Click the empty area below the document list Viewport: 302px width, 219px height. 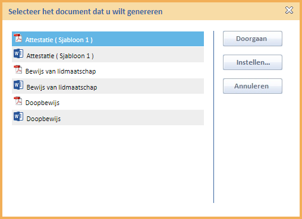(108, 164)
